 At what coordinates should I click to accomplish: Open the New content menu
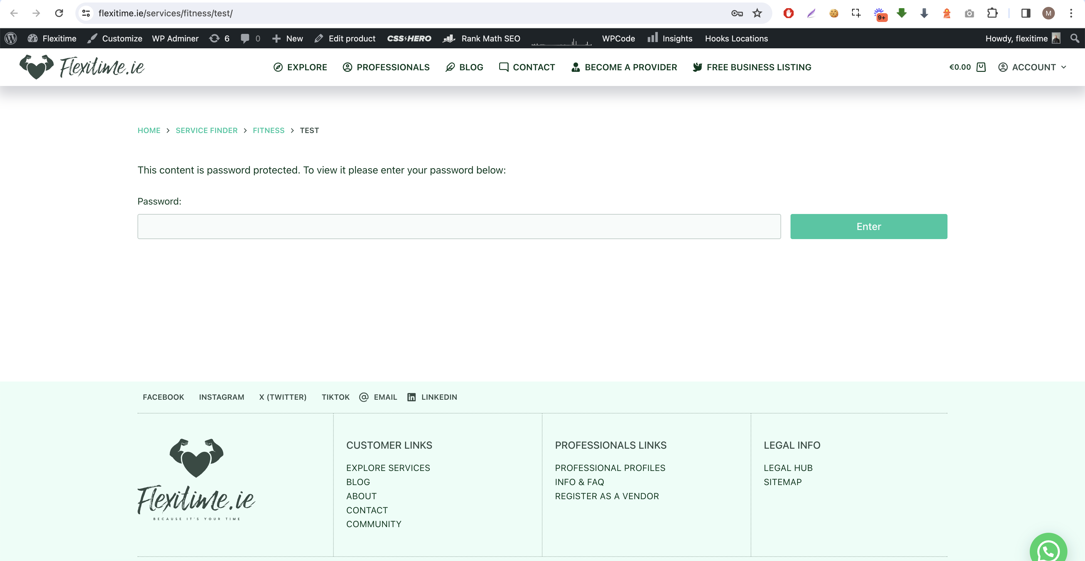coord(288,38)
